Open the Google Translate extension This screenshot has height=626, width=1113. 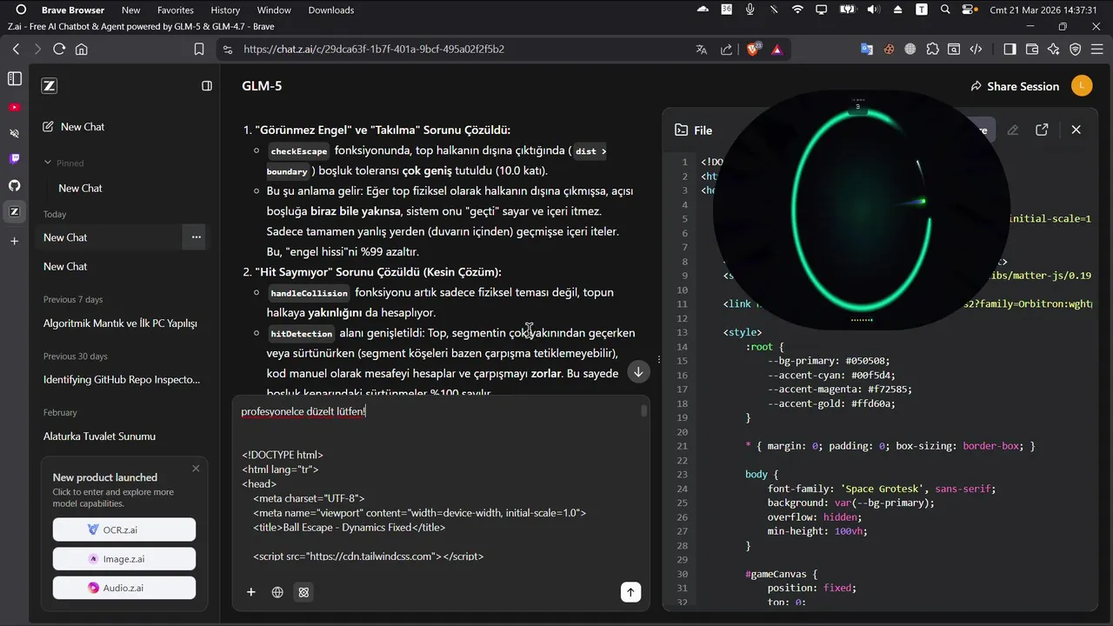(x=867, y=50)
